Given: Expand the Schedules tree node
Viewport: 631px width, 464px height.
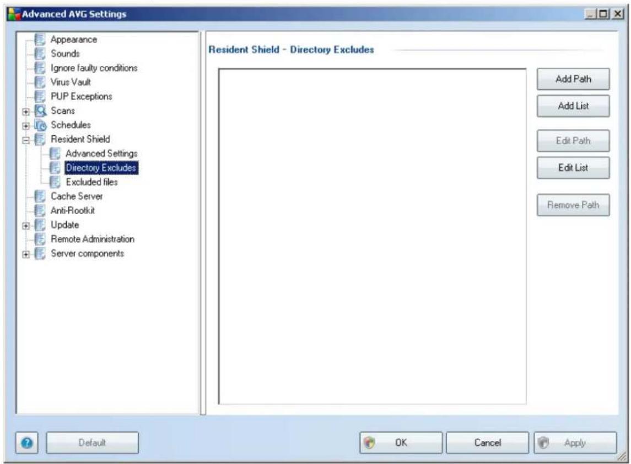Looking at the screenshot, I should (26, 126).
